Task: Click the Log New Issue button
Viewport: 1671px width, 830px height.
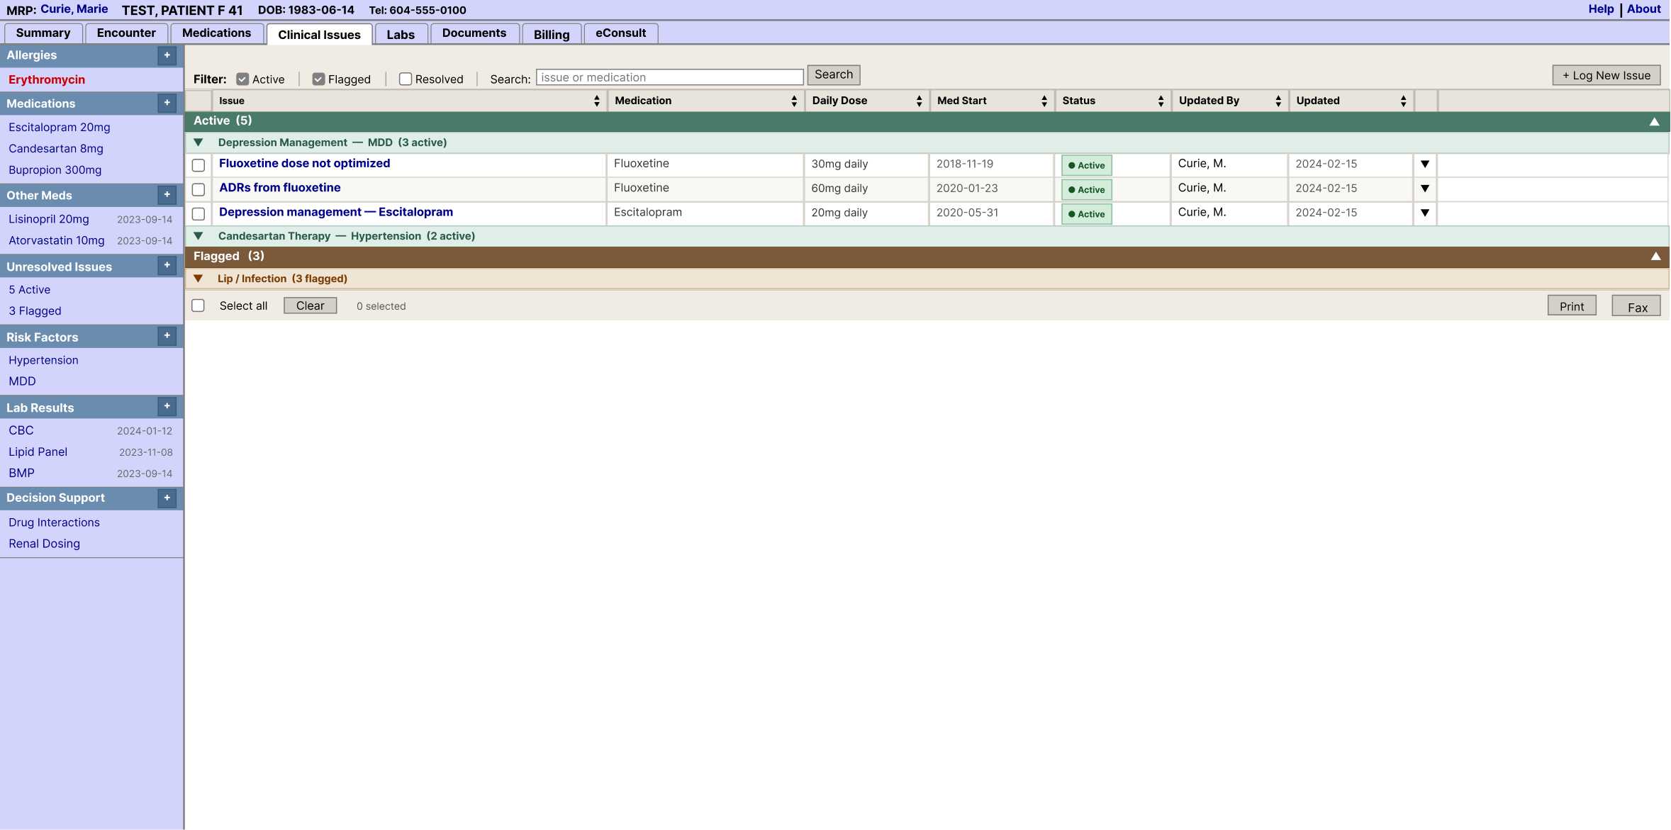Action: [1606, 75]
